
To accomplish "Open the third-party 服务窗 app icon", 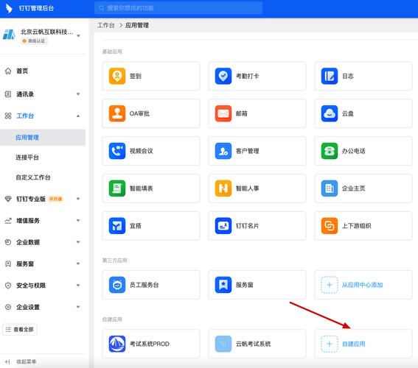I will tap(223, 285).
